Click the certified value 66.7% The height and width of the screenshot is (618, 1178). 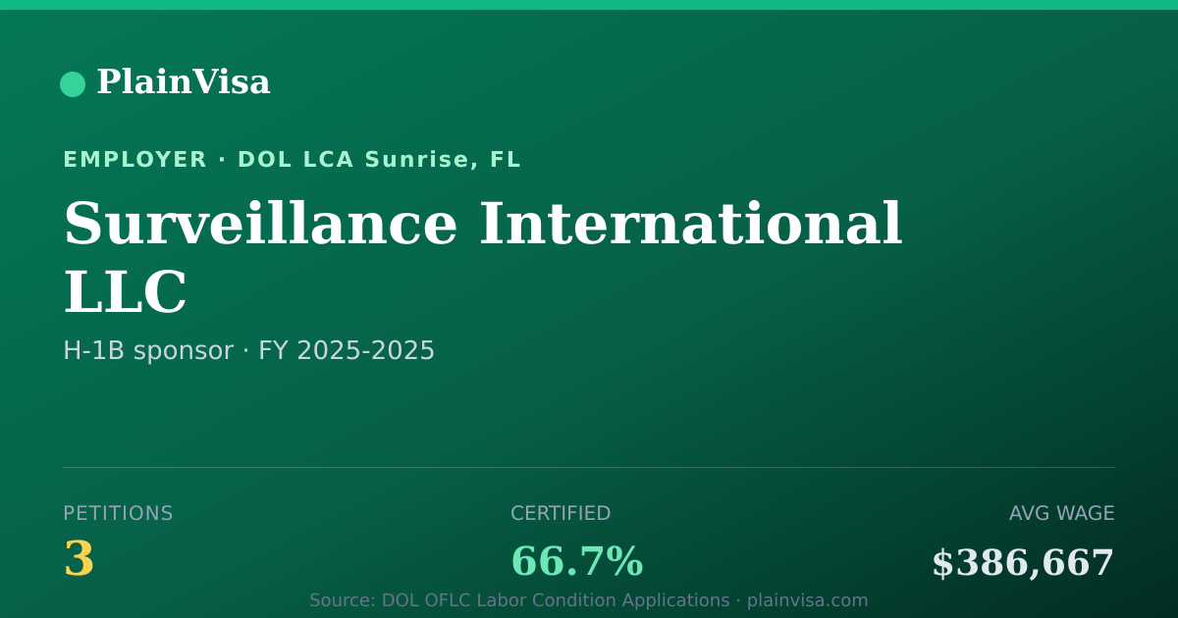(x=576, y=562)
